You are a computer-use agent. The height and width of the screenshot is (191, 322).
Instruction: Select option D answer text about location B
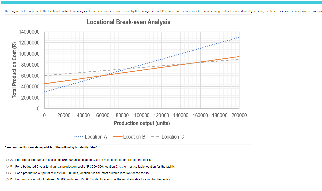pyautogui.click(x=93, y=179)
